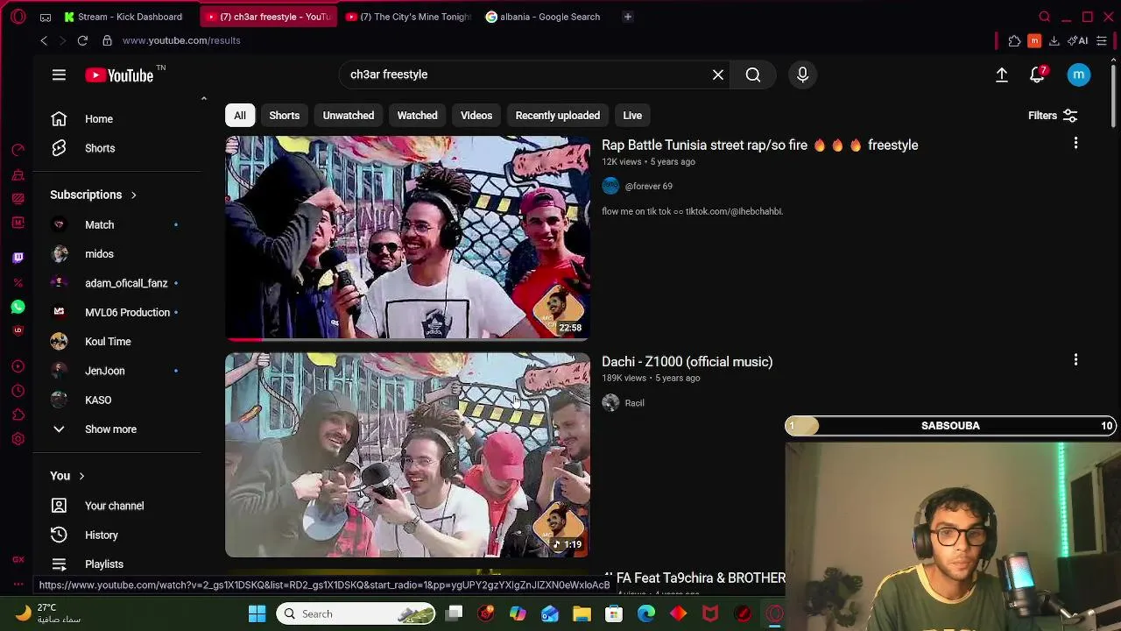Viewport: 1121px width, 631px height.
Task: Open more options for Dachi - Z1000 video
Action: click(x=1075, y=360)
